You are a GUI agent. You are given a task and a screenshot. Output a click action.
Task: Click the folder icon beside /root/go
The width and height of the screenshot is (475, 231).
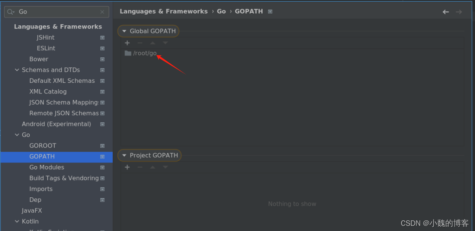coord(127,53)
